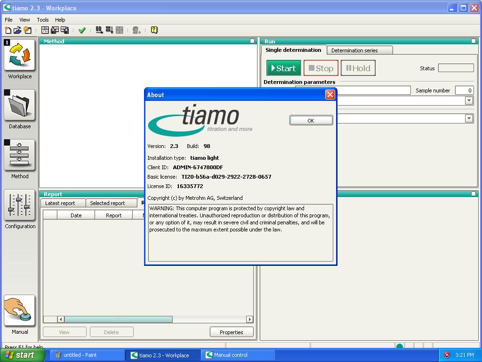Image resolution: width=482 pixels, height=362 pixels.
Task: Expand the first dropdown under Determination parameters
Action: (469, 100)
